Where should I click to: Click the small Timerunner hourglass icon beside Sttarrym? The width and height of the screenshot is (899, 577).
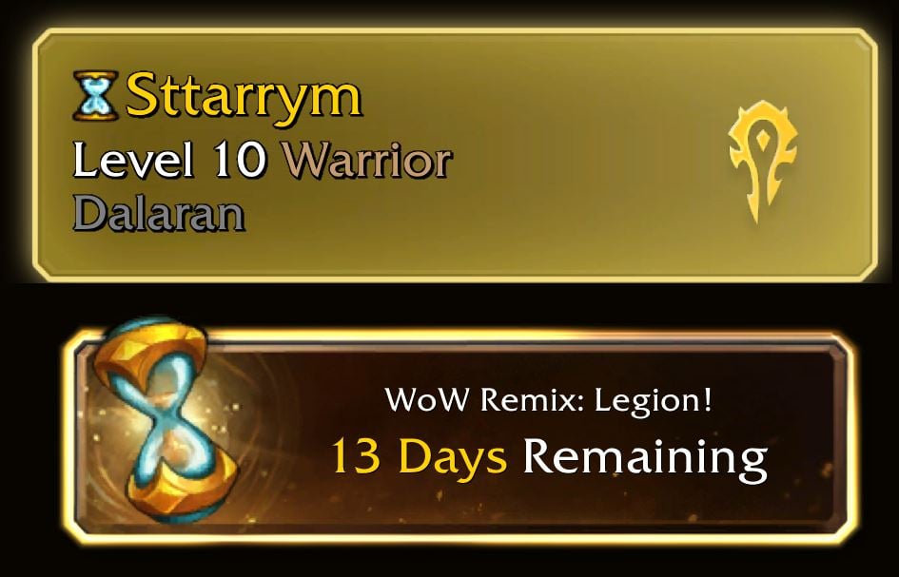click(96, 95)
